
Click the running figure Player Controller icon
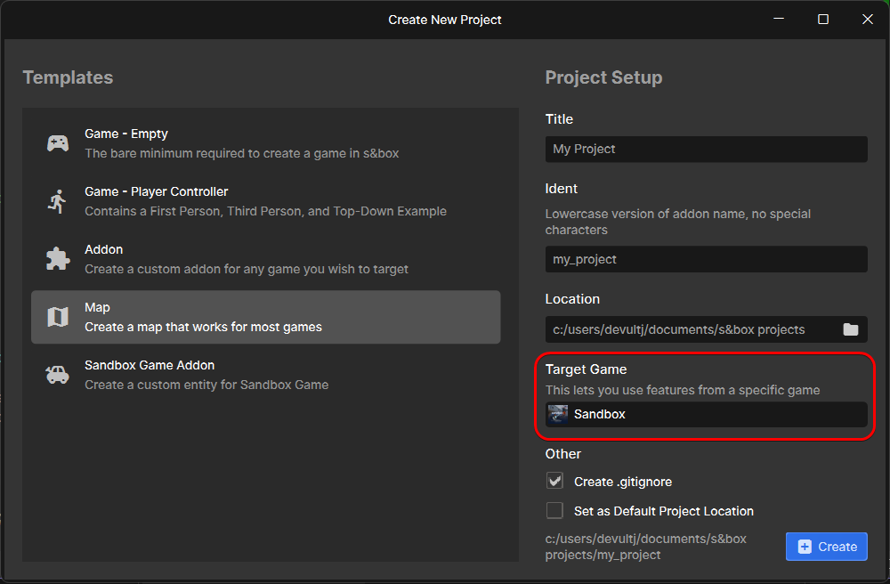pos(57,201)
